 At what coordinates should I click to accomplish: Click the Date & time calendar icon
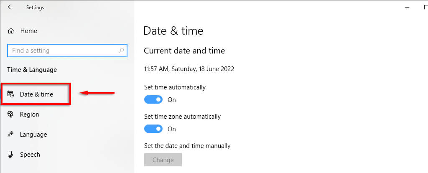coord(11,94)
